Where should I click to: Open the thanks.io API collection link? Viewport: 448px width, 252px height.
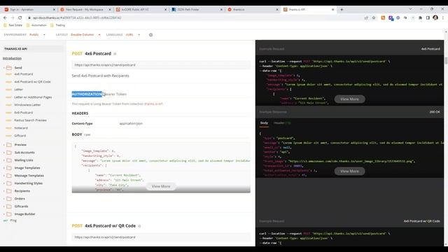153,104
